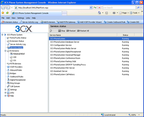The height and width of the screenshot is (117, 144).
Task: Click Add VOIP Provider Wizard button
Action: click(89, 22)
